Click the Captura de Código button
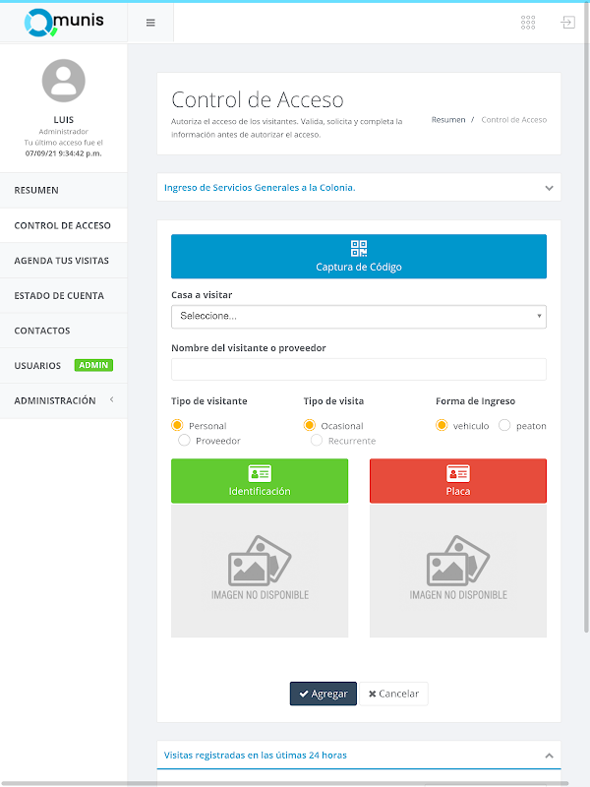The width and height of the screenshot is (590, 787). coord(359,256)
